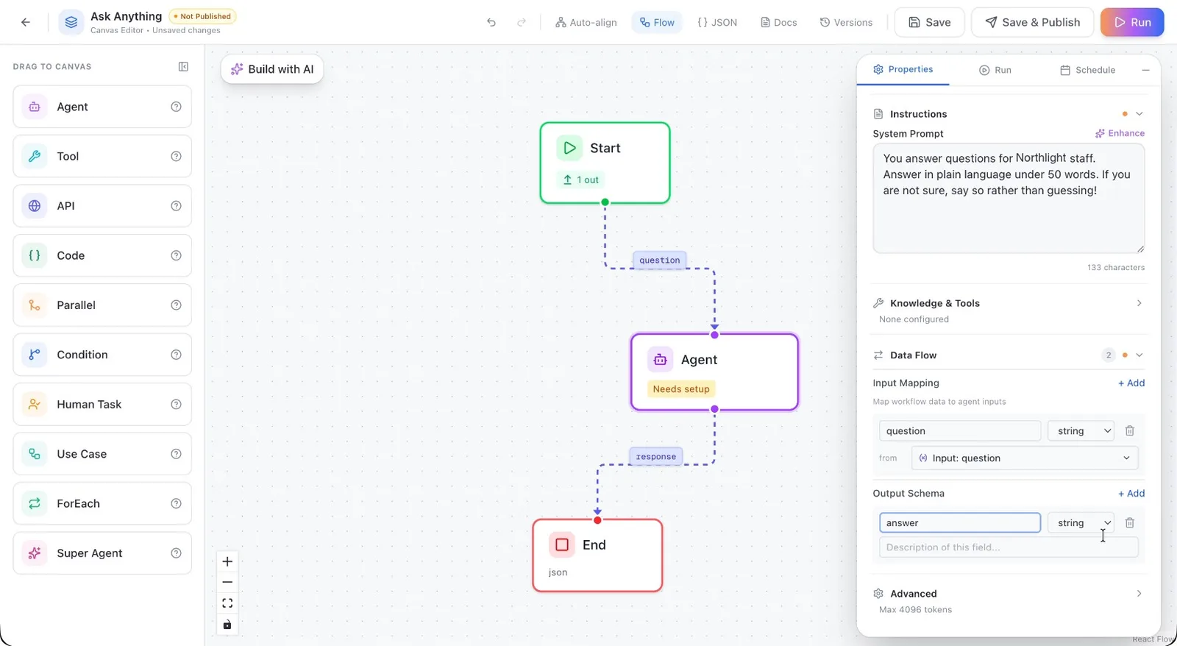
Task: Open help for the API component
Action: (x=176, y=206)
